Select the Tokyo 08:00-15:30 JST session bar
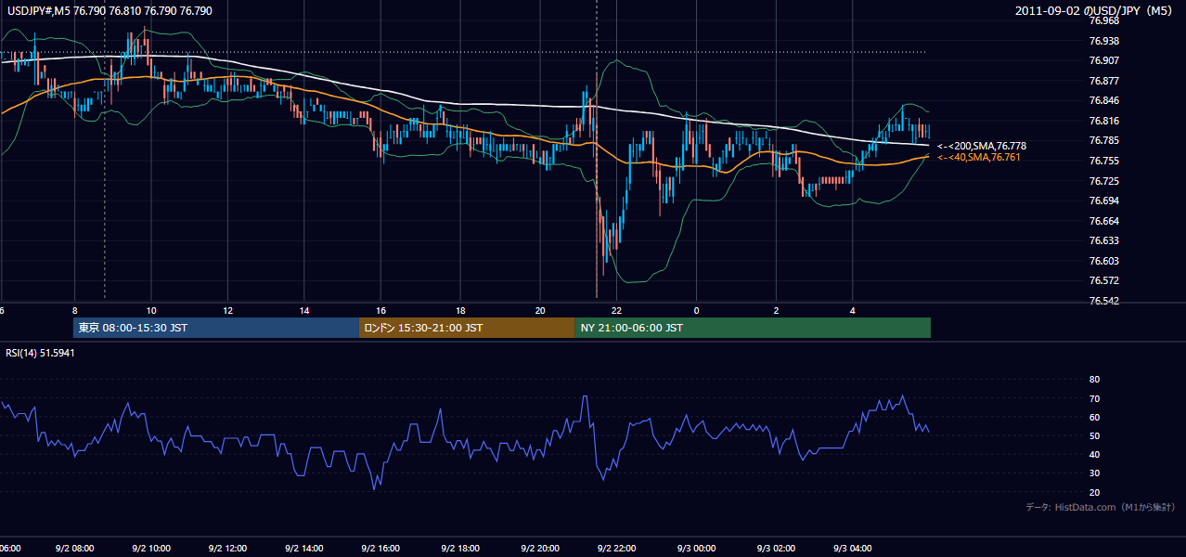 point(216,328)
